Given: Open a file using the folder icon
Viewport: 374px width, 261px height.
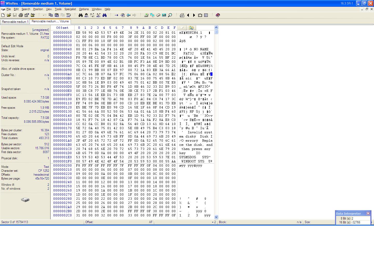Looking at the screenshot, I should (x=9, y=15).
